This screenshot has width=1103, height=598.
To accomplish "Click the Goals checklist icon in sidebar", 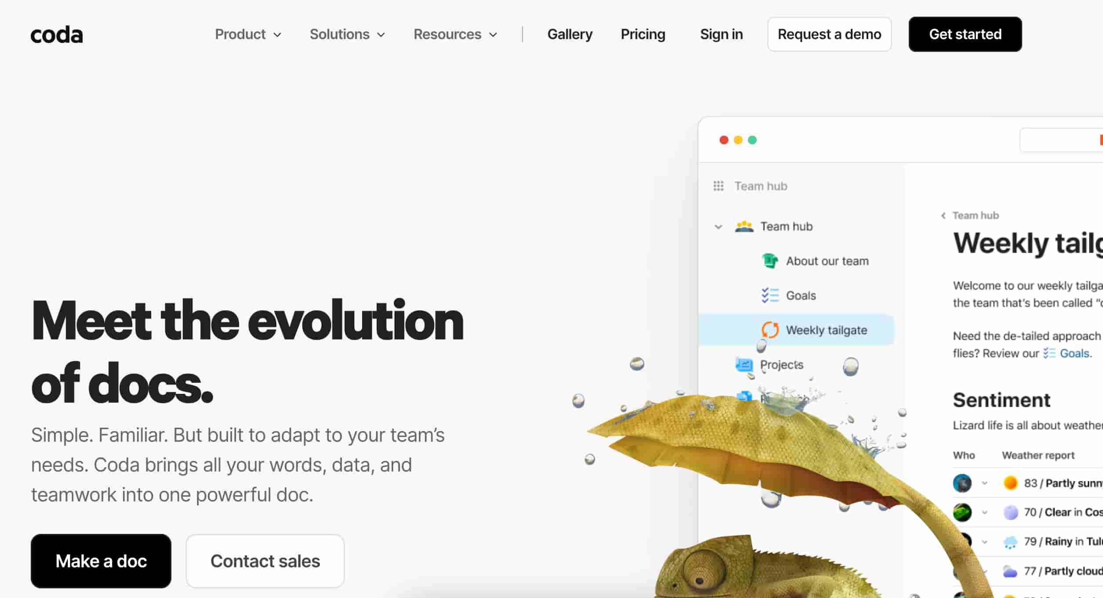I will [770, 295].
